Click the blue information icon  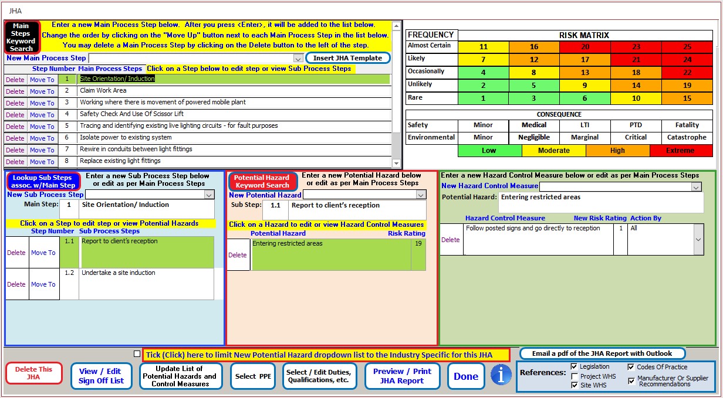[x=501, y=376]
